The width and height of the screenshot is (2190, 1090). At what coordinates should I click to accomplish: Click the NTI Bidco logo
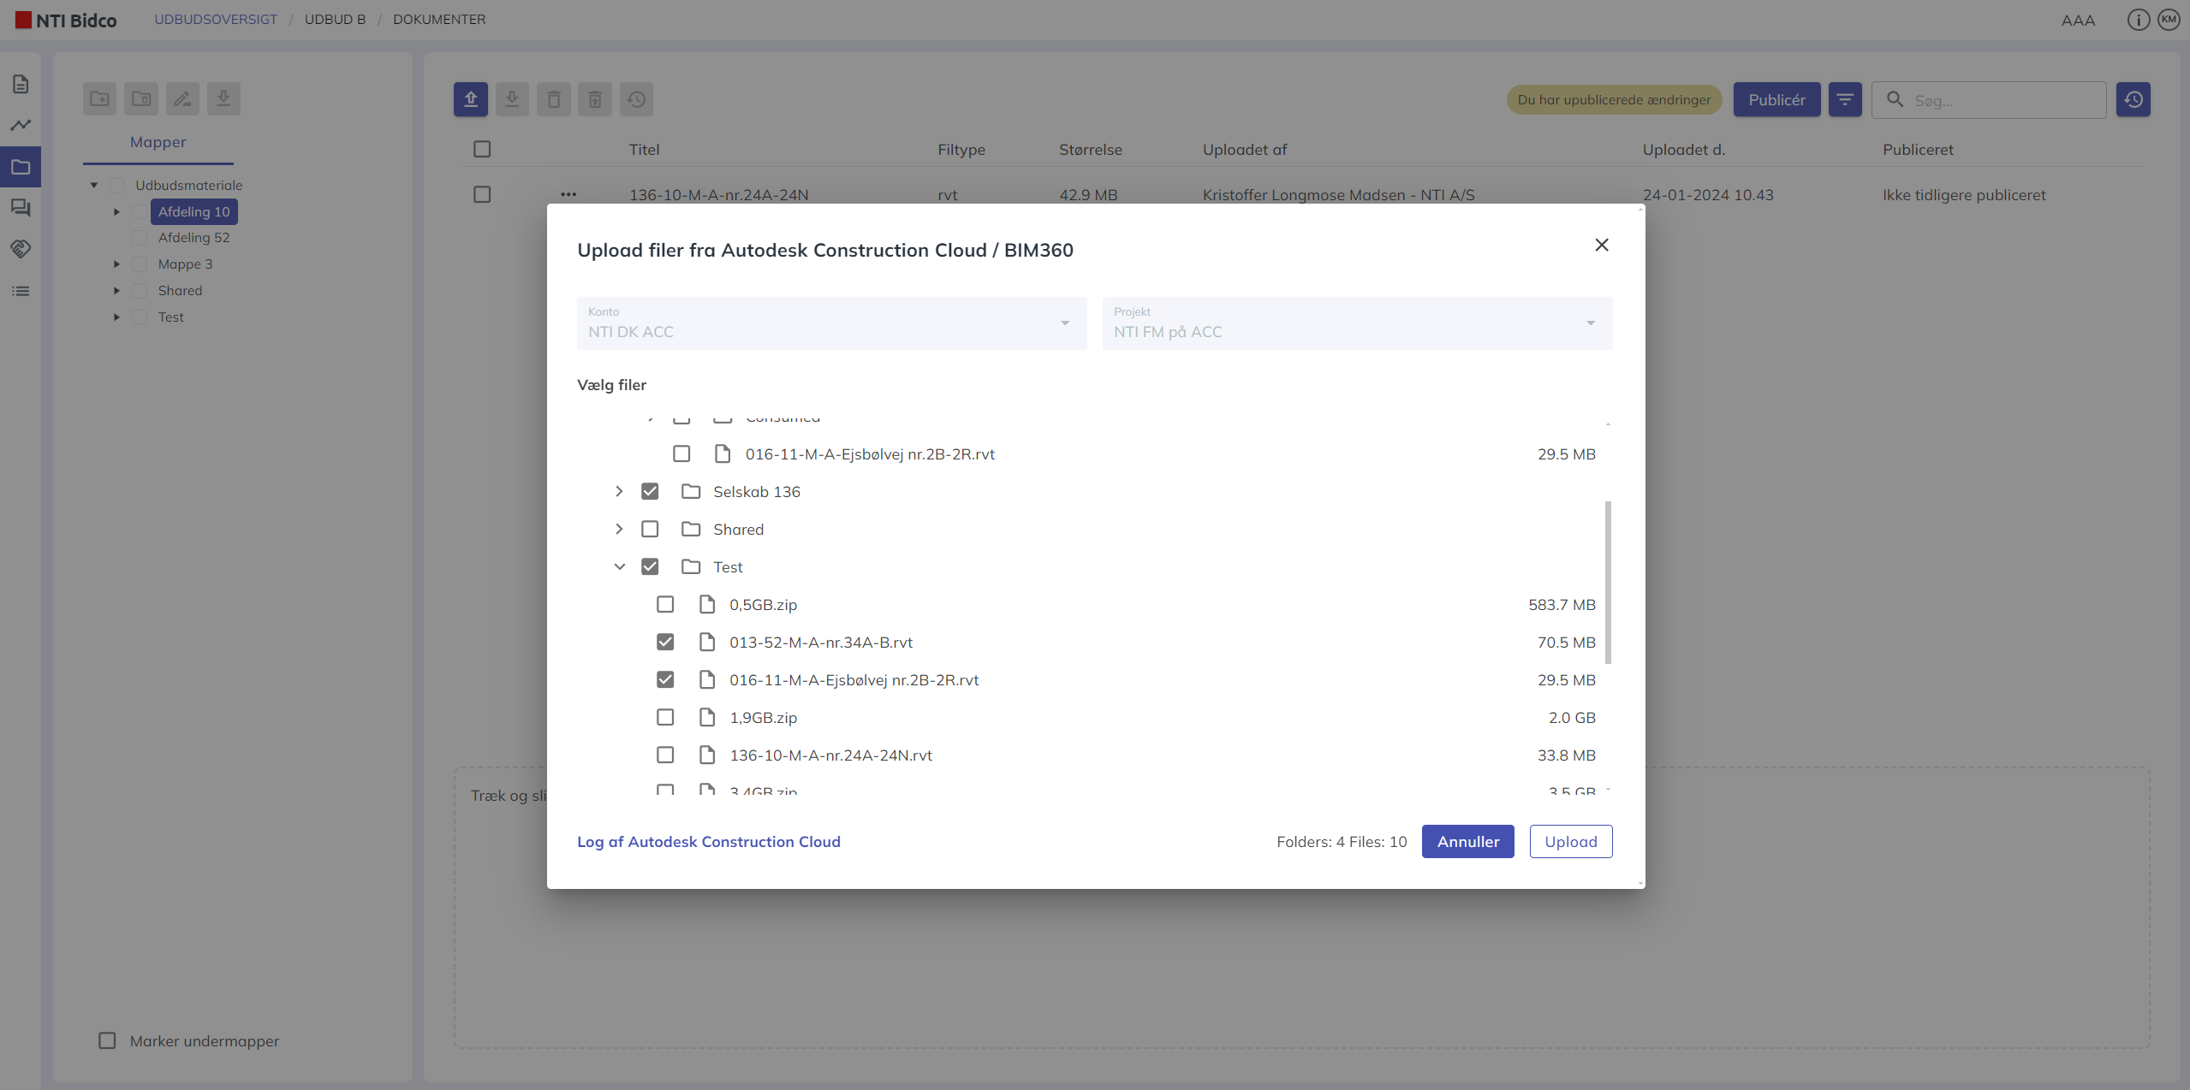66,20
